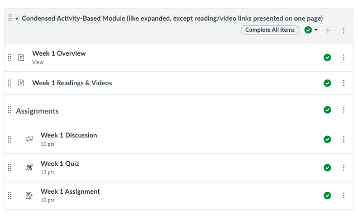Open the Week 1 Discussion link
This screenshot has height=221, width=358.
69,135
